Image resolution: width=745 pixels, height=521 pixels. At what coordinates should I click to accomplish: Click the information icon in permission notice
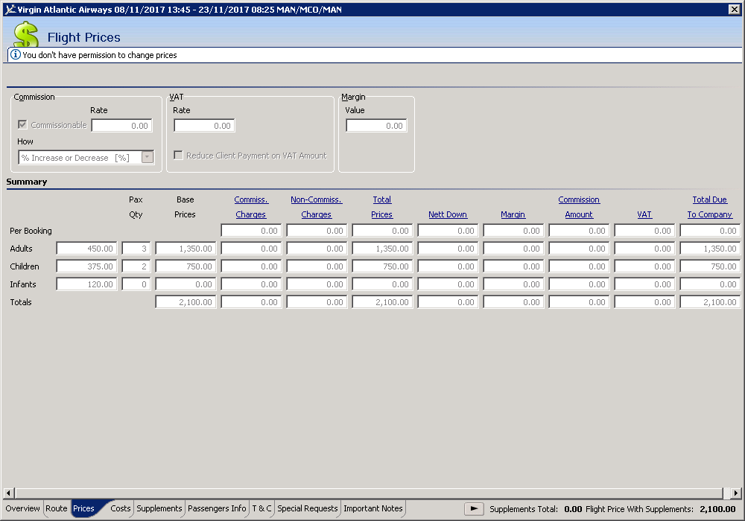click(x=15, y=55)
